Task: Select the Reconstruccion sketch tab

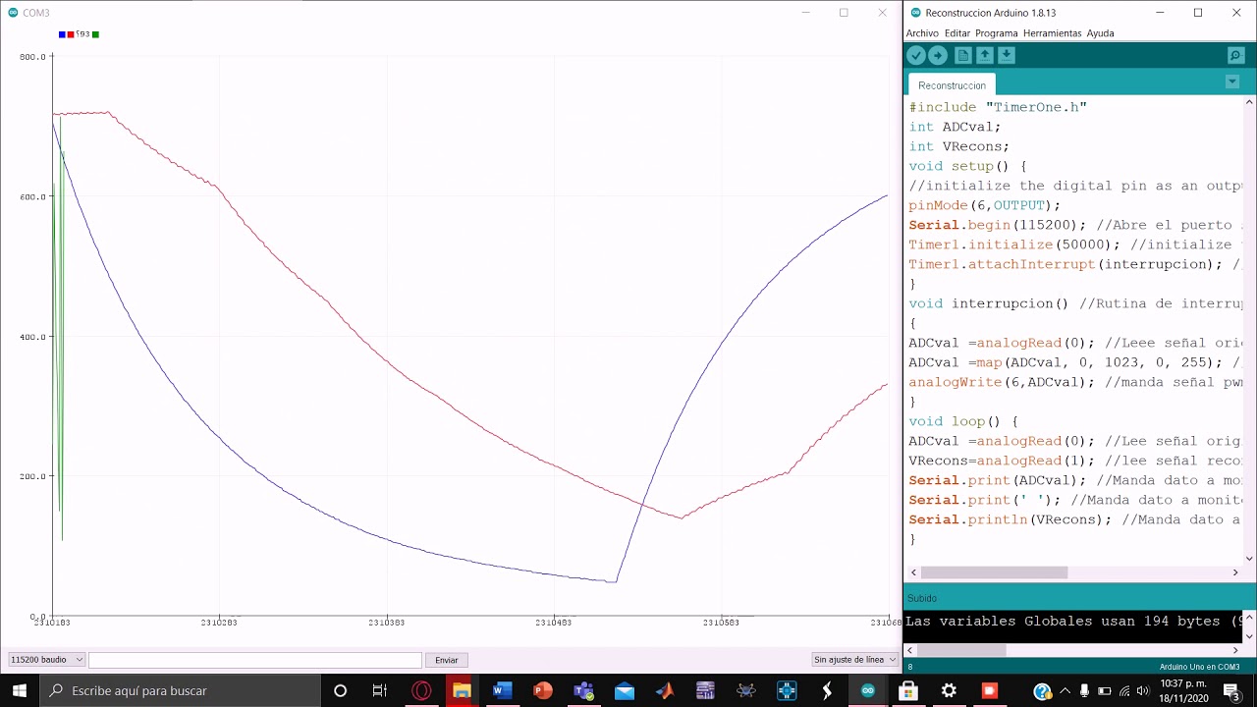Action: tap(952, 85)
